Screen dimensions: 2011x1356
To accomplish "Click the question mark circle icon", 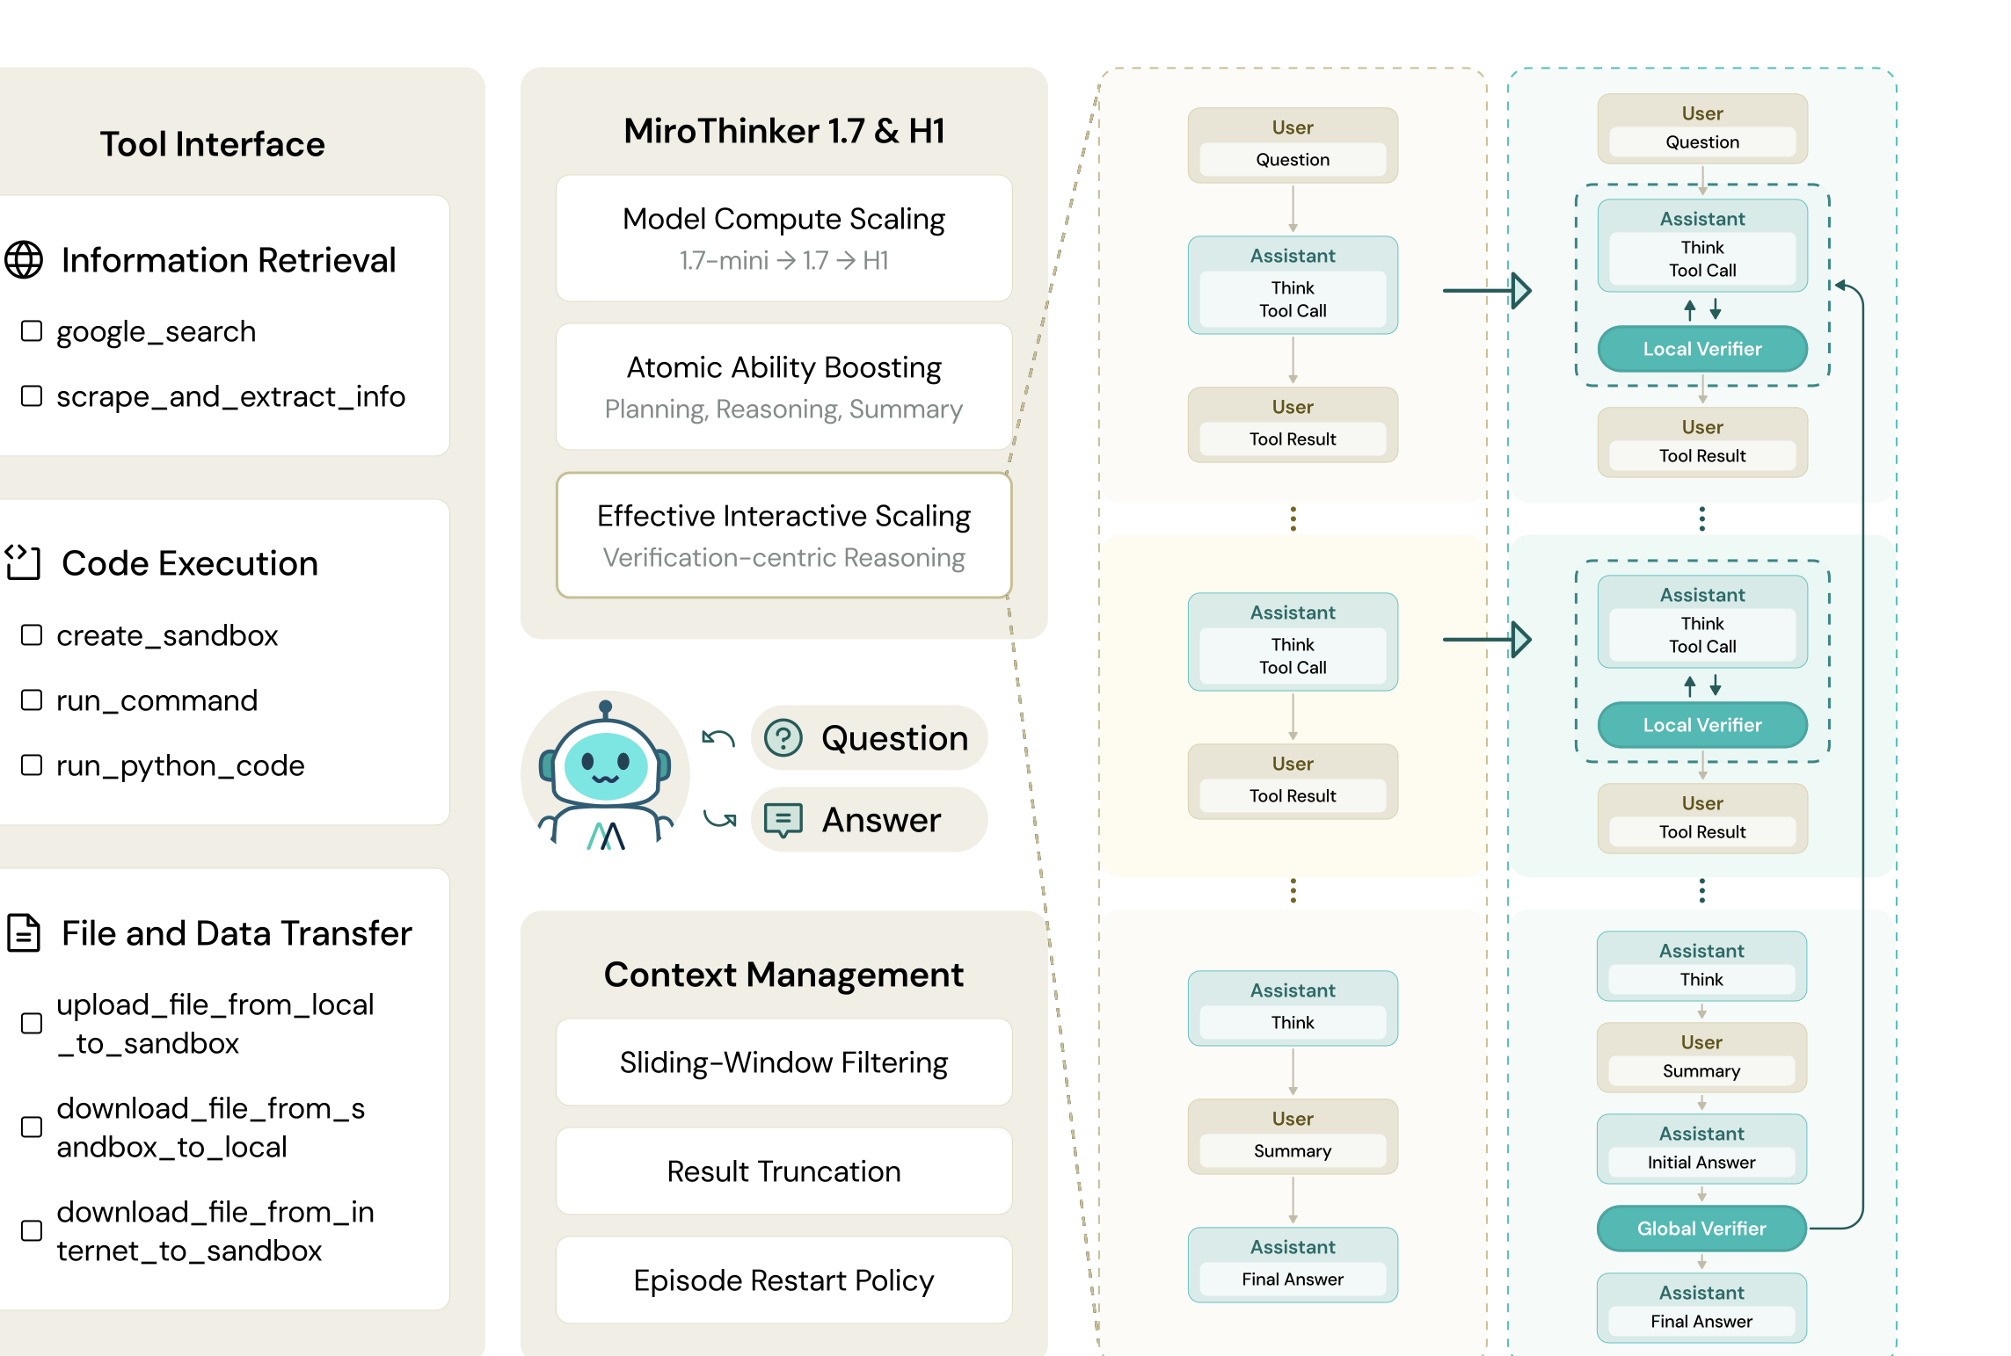I will point(783,738).
